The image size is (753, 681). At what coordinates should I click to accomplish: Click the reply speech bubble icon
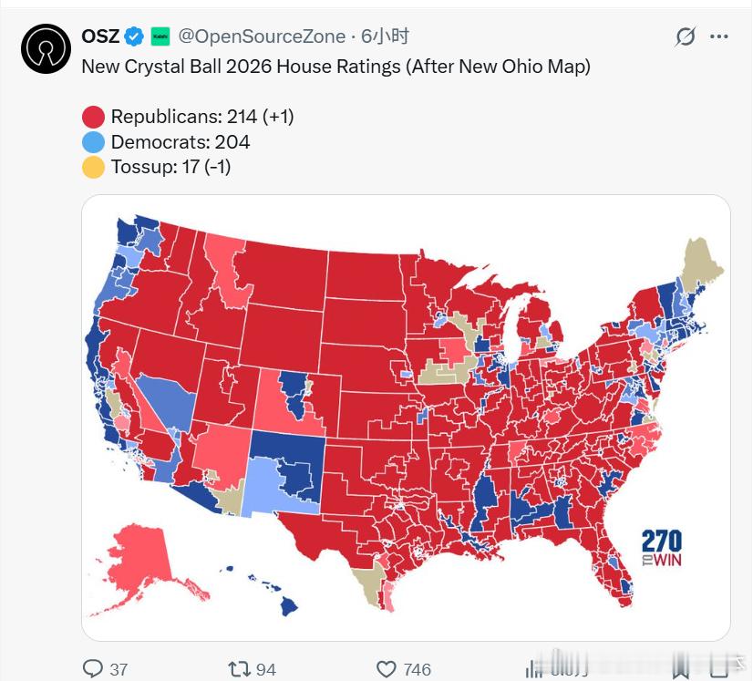(x=93, y=668)
